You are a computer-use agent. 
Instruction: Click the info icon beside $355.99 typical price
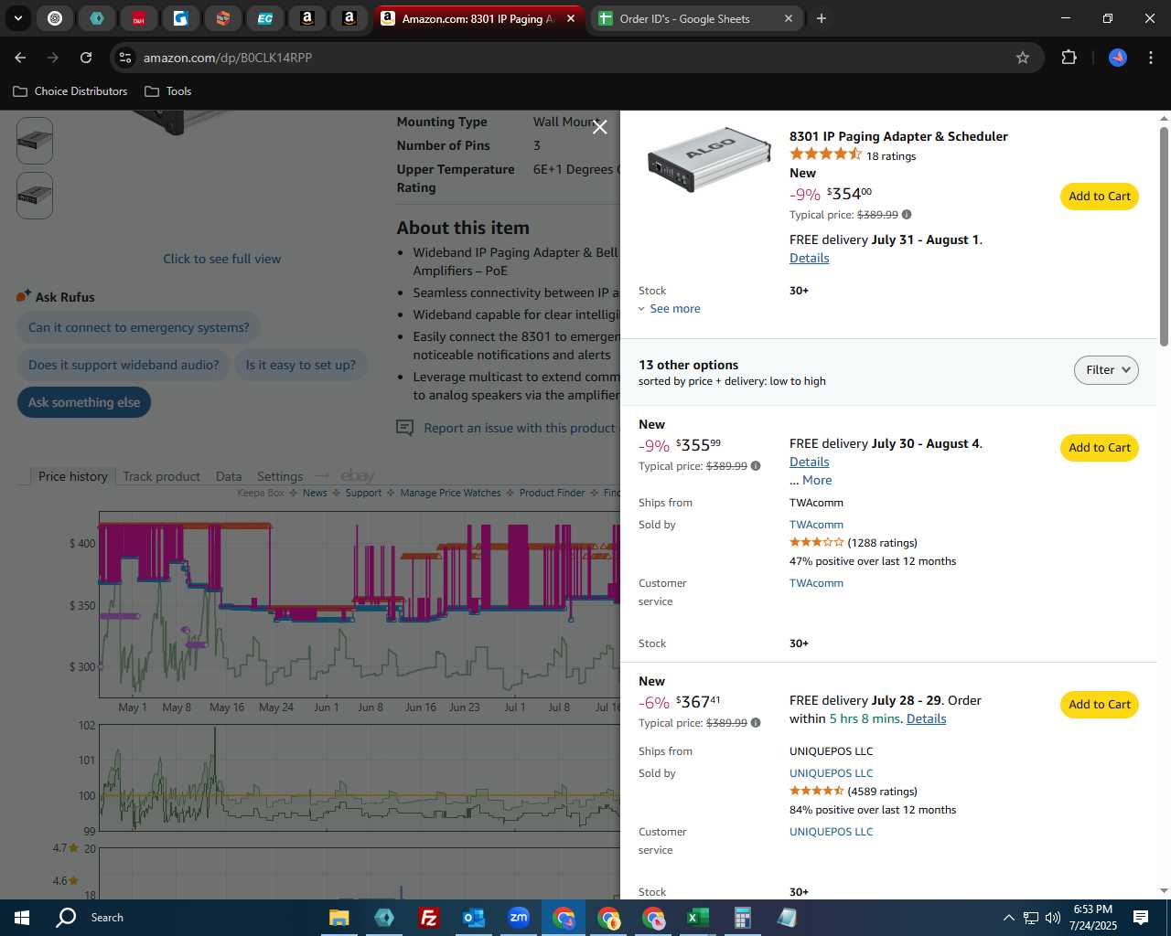[x=756, y=466]
